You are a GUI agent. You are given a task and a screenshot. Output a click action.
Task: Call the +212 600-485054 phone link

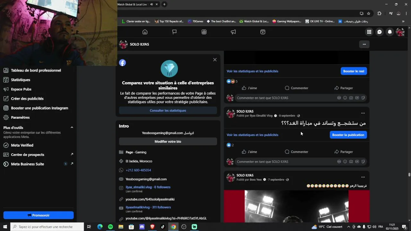pos(138,170)
